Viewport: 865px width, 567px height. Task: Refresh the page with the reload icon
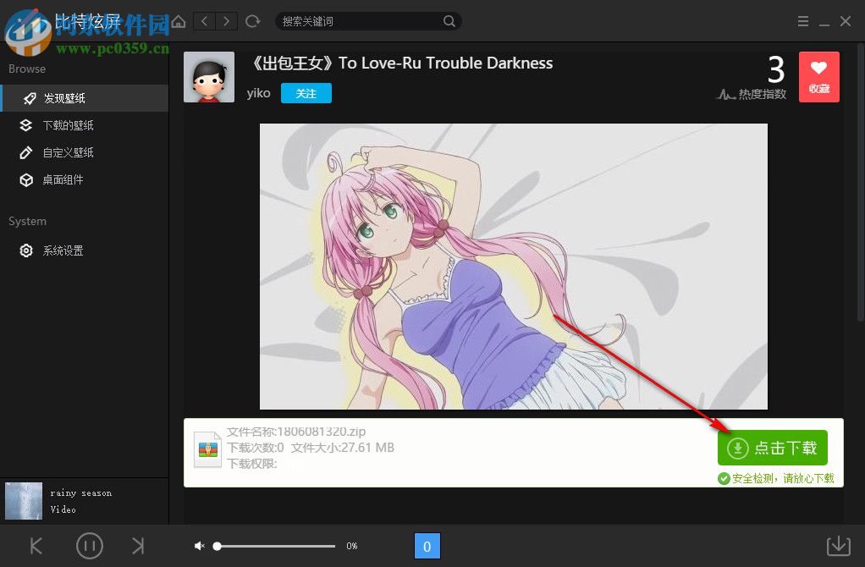[253, 21]
